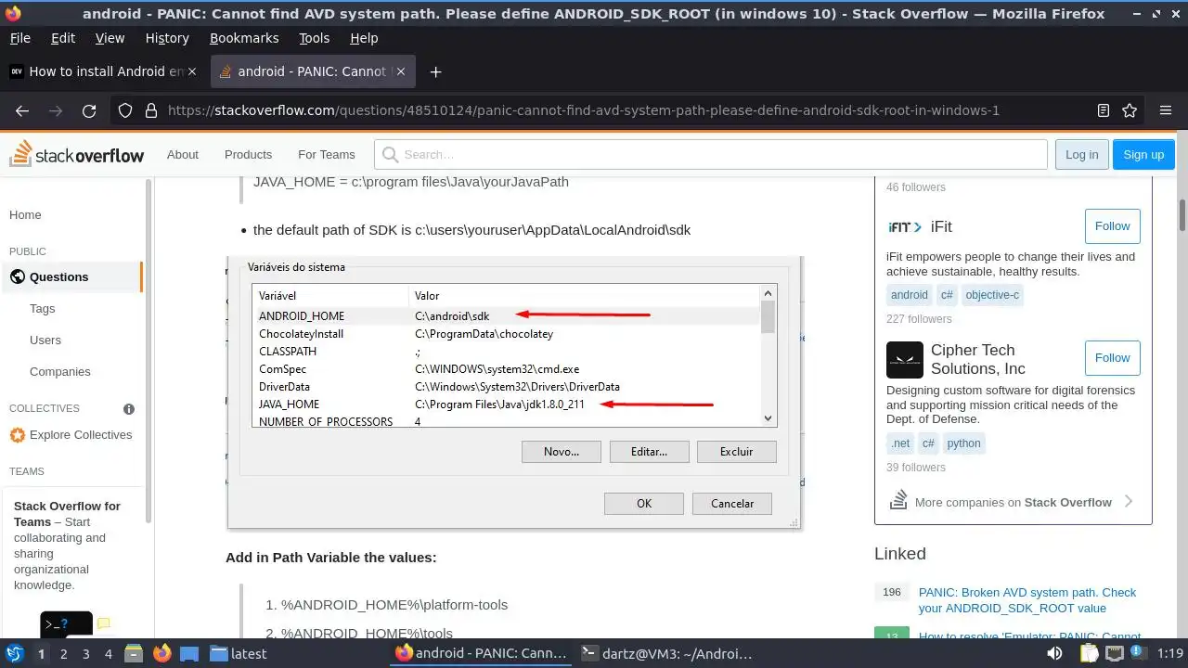The image size is (1188, 668).
Task: Show site security lock information
Action: pos(151,110)
